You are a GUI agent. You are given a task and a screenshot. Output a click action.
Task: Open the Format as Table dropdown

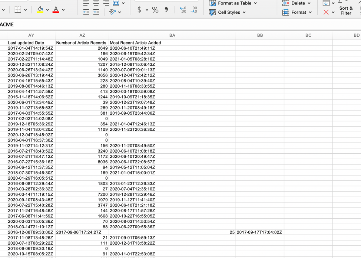tap(233, 3)
